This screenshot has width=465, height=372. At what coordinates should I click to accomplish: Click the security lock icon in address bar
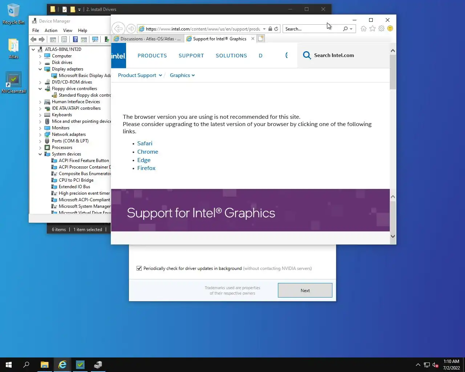[270, 29]
